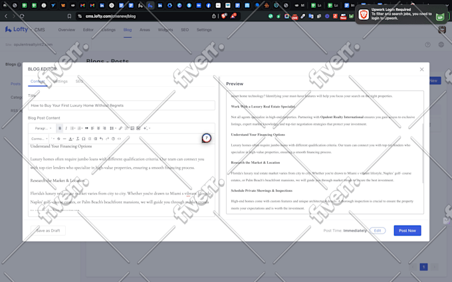Open top-nav SEO in the Lofty CMS page
Viewport: 452px width, 282px height.
185,30
